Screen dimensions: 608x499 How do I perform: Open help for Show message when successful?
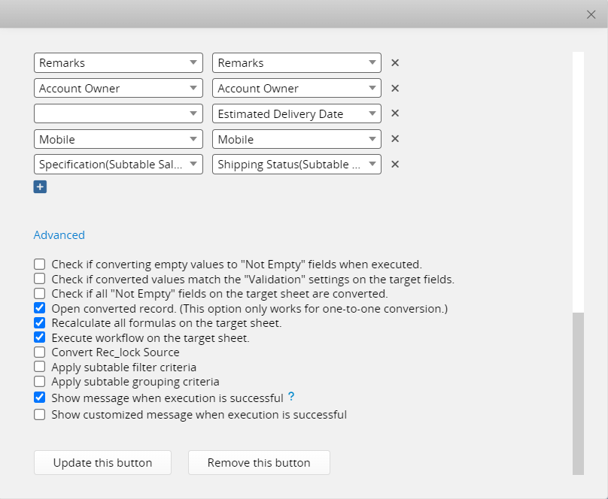291,397
